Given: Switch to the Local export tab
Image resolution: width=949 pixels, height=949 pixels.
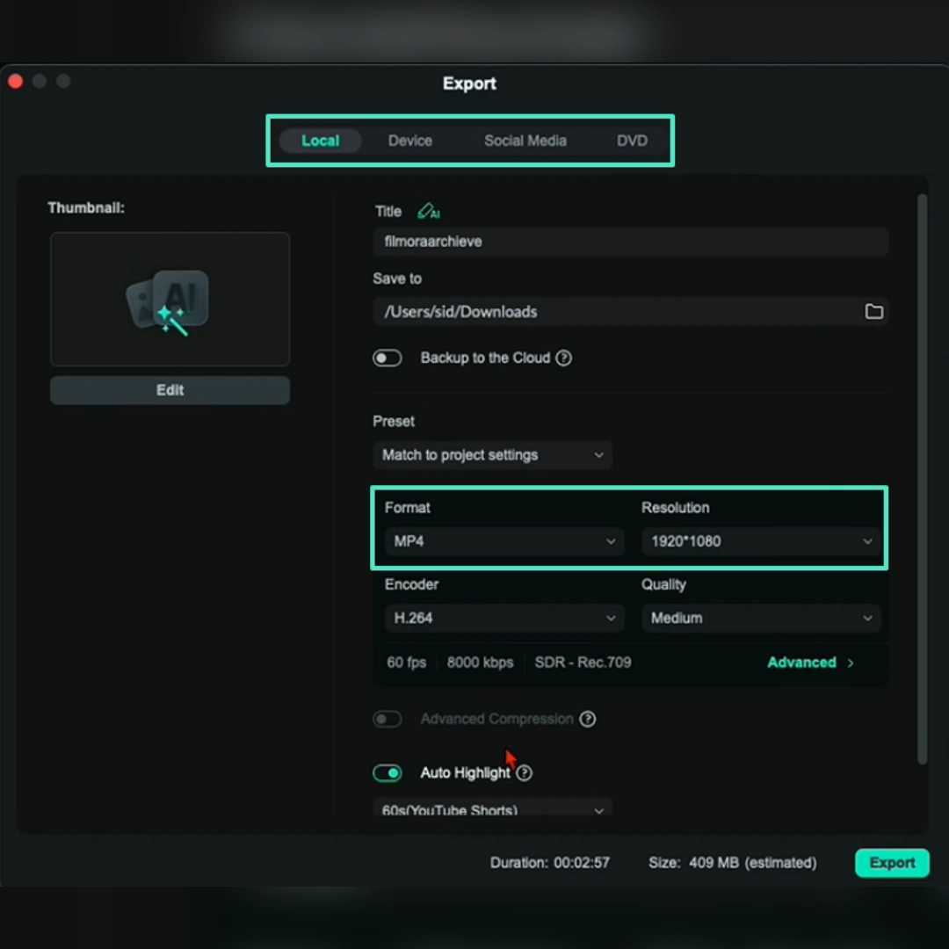Looking at the screenshot, I should [320, 141].
